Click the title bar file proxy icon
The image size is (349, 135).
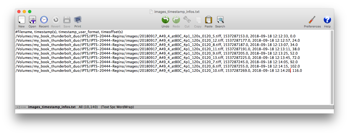151,12
